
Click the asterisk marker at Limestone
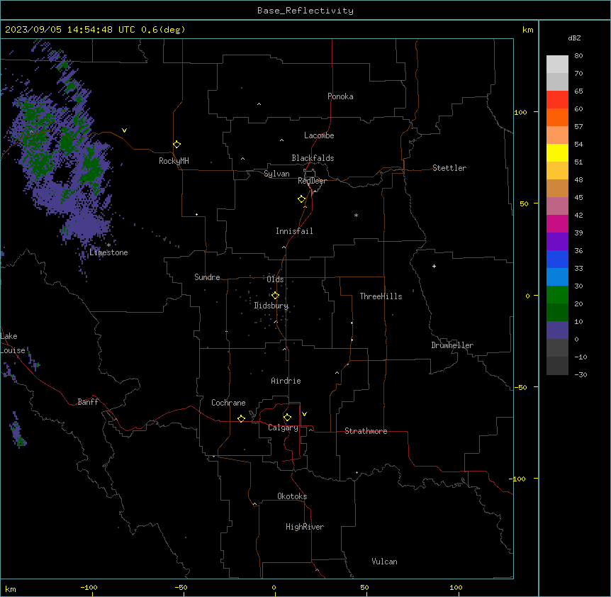click(108, 245)
